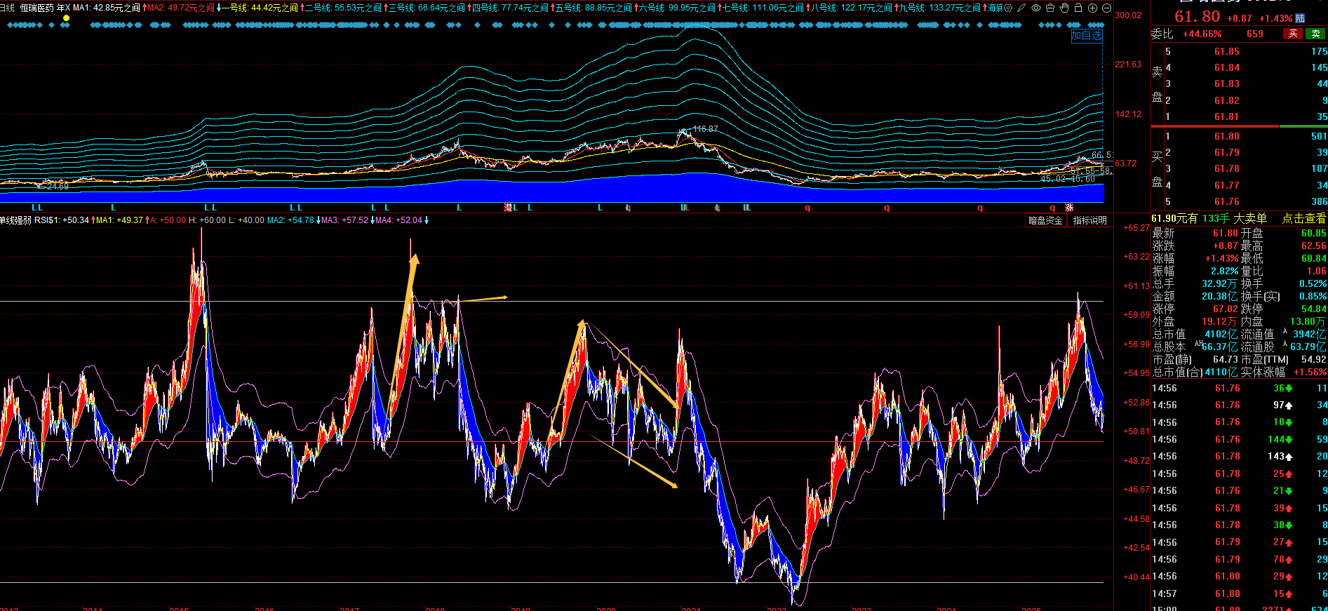Viewport: 1328px width, 611px height.
Task: Click the 涨停 67.02 value
Action: 1226,309
